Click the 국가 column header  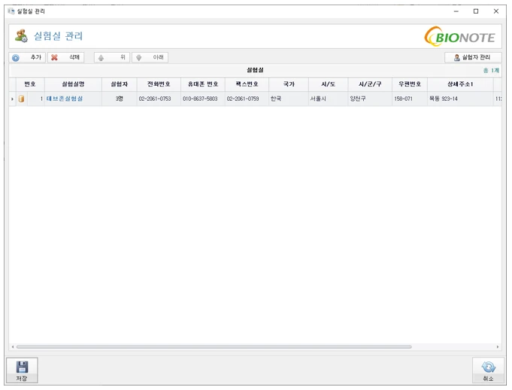coord(289,84)
